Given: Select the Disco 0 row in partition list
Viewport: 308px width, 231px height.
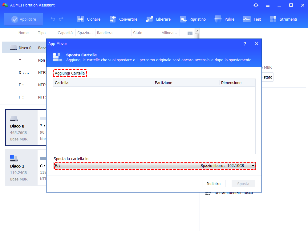Looking at the screenshot, I should click(x=24, y=48).
